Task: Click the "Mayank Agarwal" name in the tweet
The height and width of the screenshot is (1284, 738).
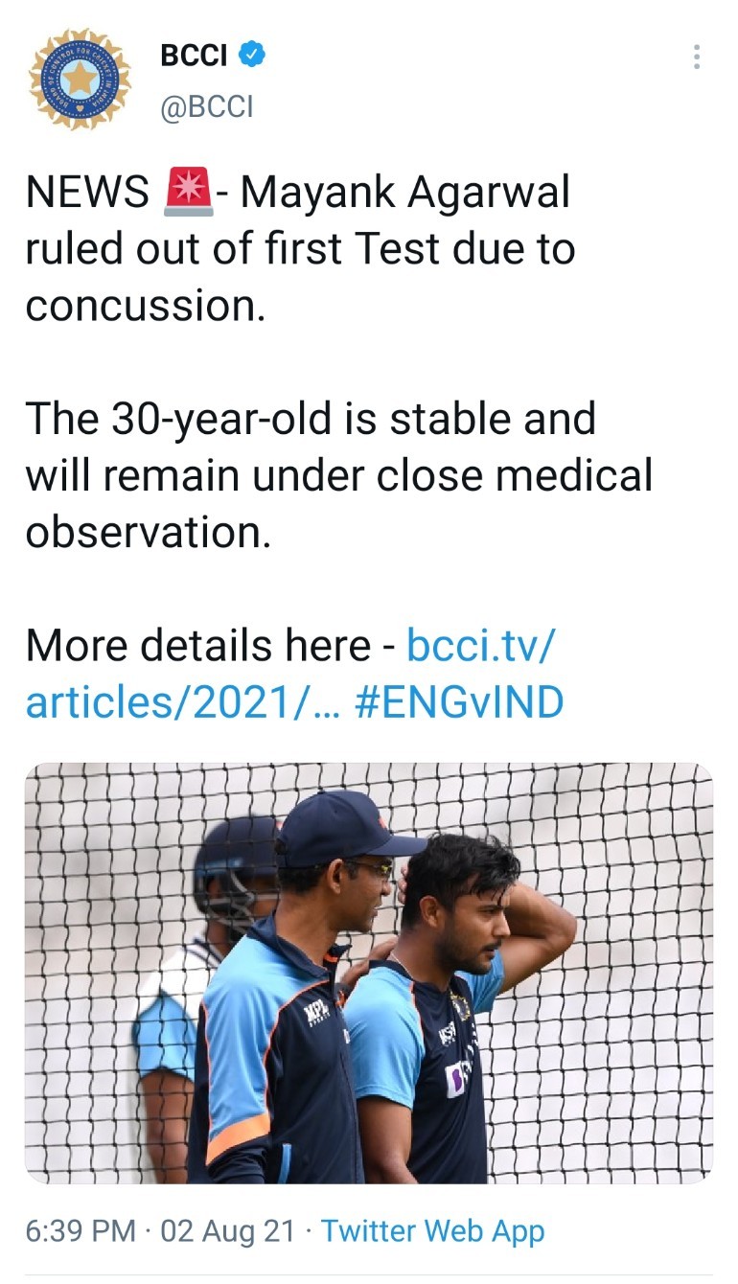Action: (404, 193)
